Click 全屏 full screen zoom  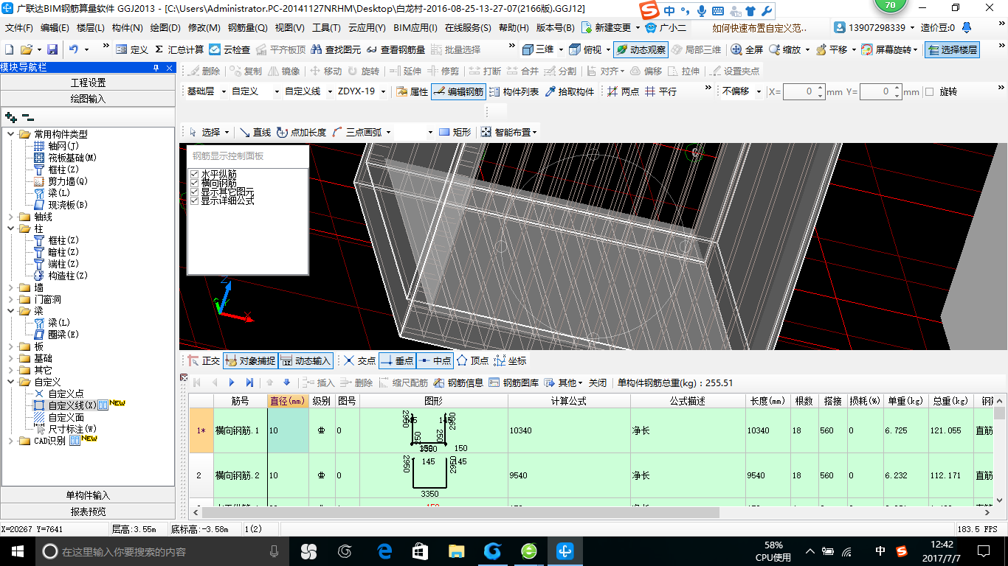[747, 49]
